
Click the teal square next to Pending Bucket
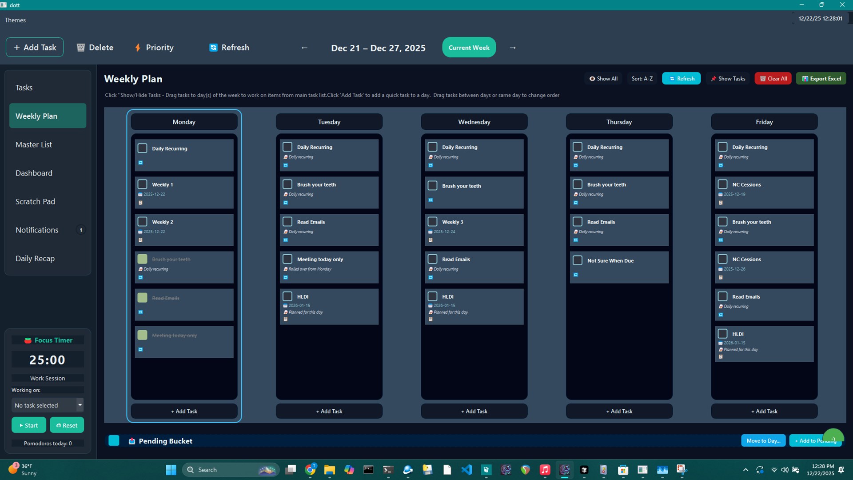(114, 440)
